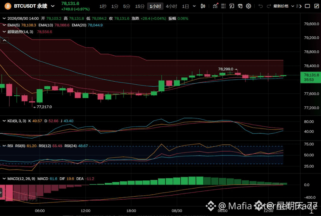Screen dimensions: 321x216
Task: Click the 79,600.0 price axis label
Action: tap(312, 24)
